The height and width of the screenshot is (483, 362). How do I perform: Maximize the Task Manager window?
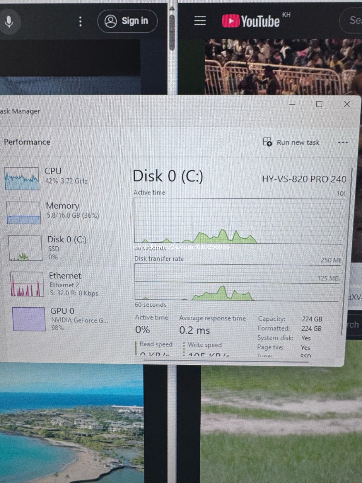pyautogui.click(x=319, y=104)
